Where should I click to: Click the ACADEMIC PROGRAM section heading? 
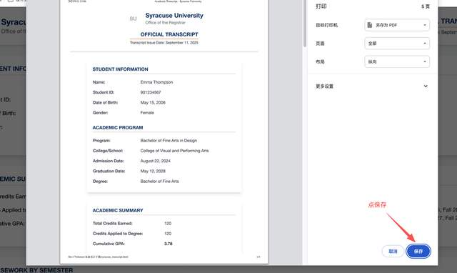point(118,127)
